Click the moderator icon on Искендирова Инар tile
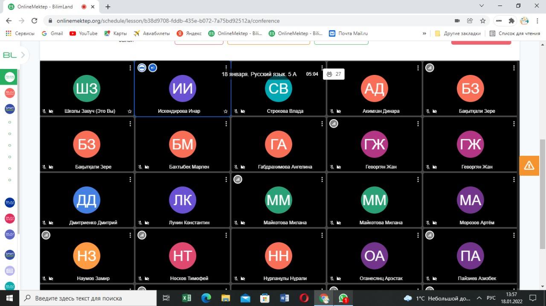The width and height of the screenshot is (546, 306). point(142,68)
